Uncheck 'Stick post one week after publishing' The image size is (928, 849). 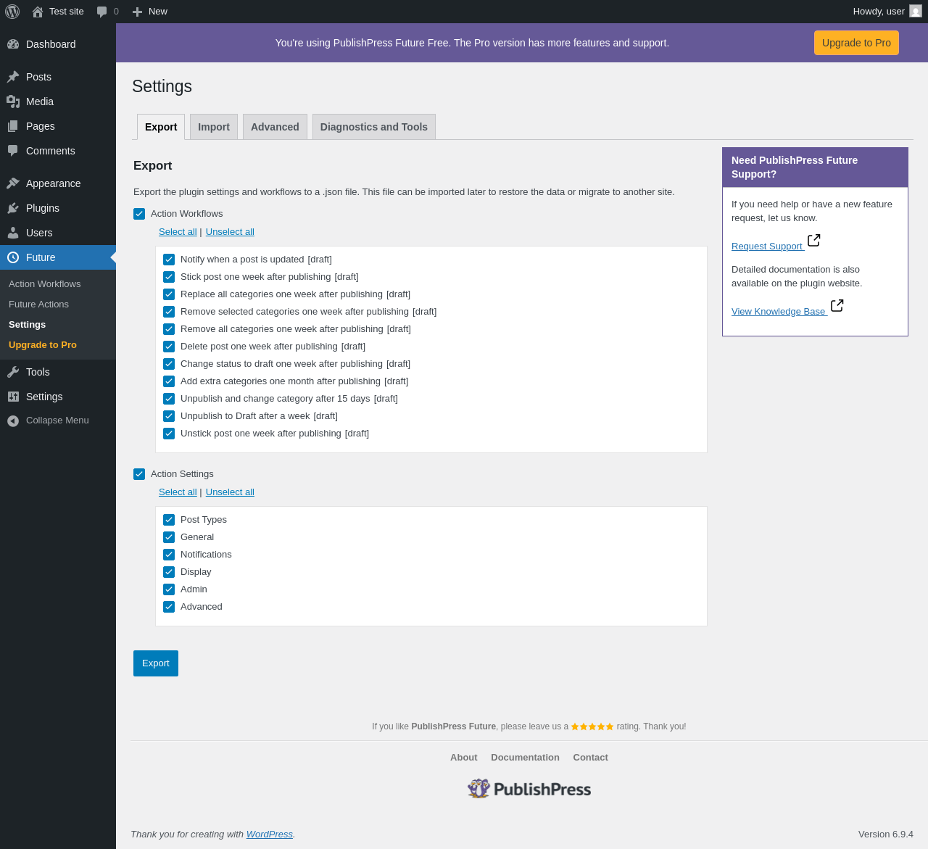[169, 277]
